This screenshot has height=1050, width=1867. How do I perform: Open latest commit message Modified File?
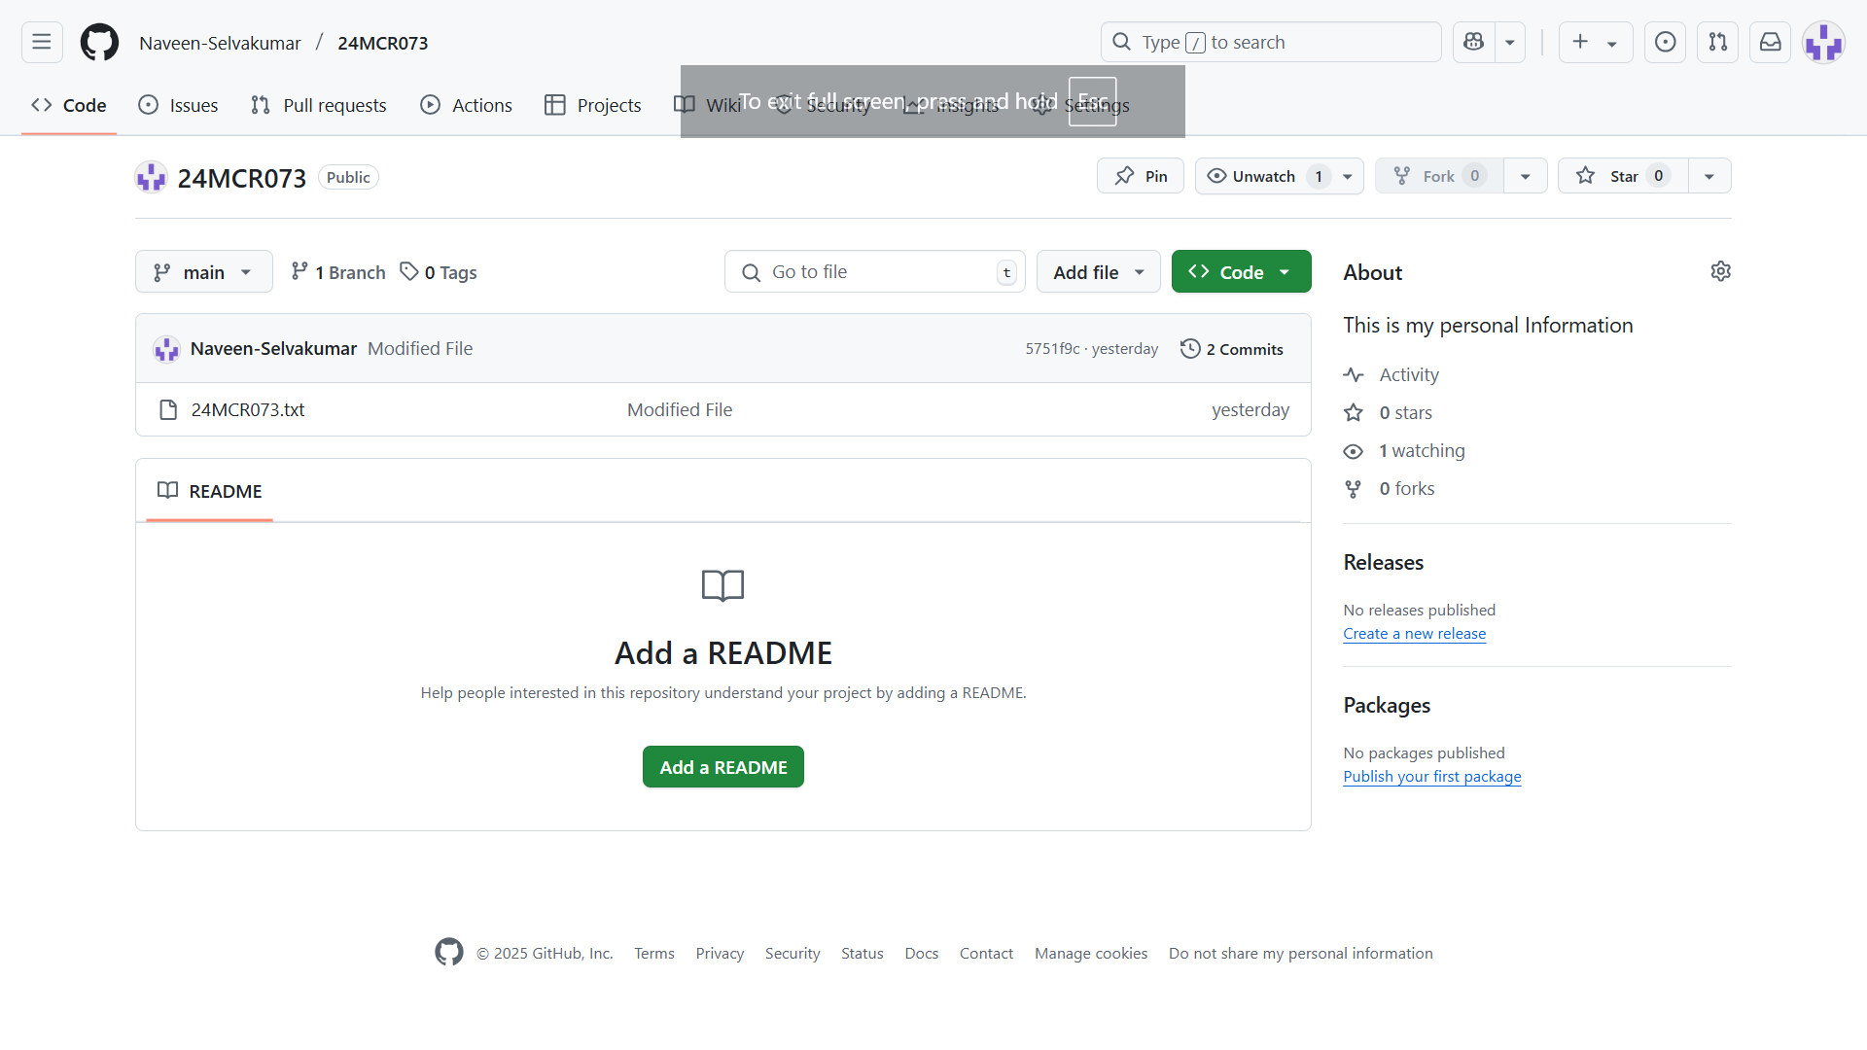[x=420, y=348]
